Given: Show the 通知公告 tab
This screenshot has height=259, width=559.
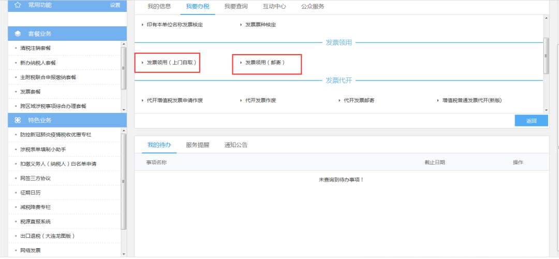Looking at the screenshot, I should tap(236, 145).
